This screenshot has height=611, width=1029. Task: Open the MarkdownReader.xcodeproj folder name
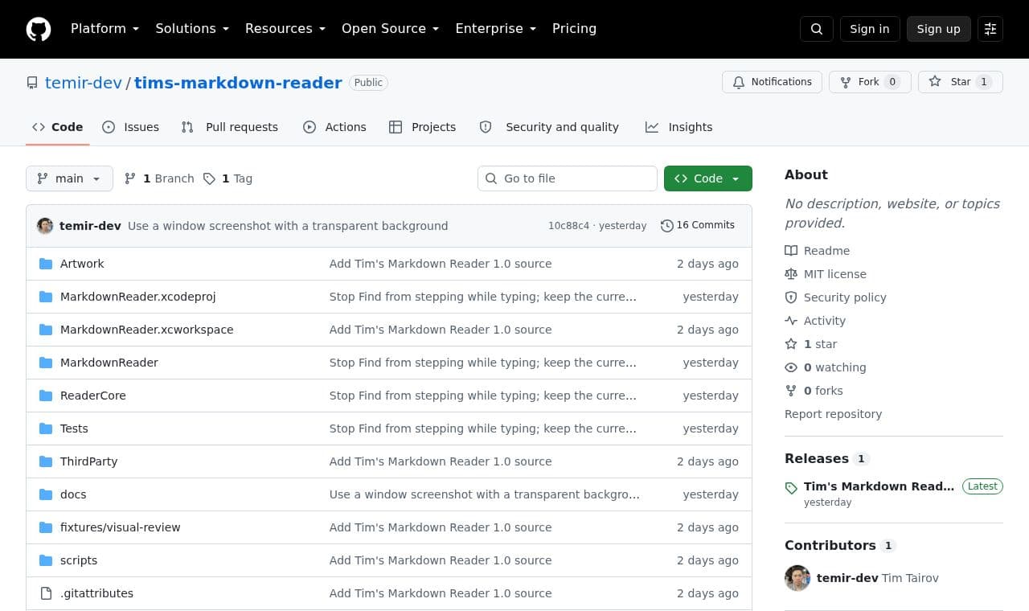pyautogui.click(x=138, y=297)
